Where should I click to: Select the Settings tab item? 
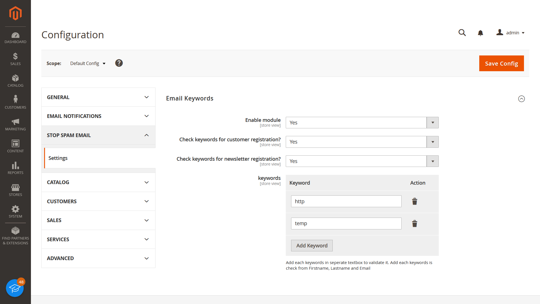[58, 158]
